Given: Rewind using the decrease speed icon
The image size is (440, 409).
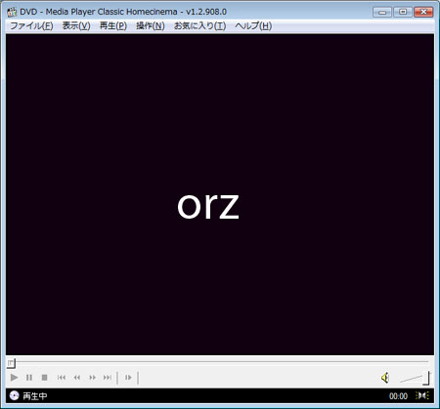Looking at the screenshot, I should point(77,378).
